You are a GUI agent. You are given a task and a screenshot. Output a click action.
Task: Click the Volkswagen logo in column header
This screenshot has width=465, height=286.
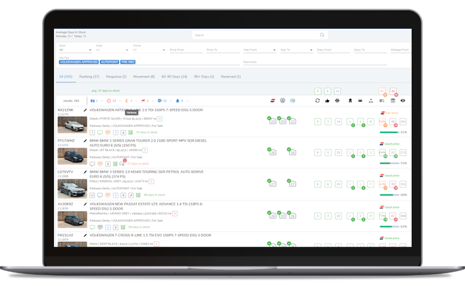(x=282, y=101)
